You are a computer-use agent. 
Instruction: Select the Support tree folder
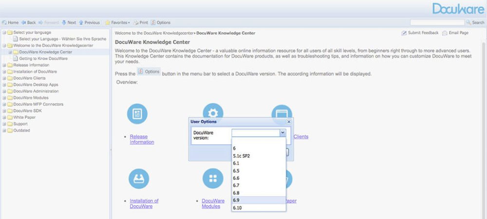click(x=20, y=124)
